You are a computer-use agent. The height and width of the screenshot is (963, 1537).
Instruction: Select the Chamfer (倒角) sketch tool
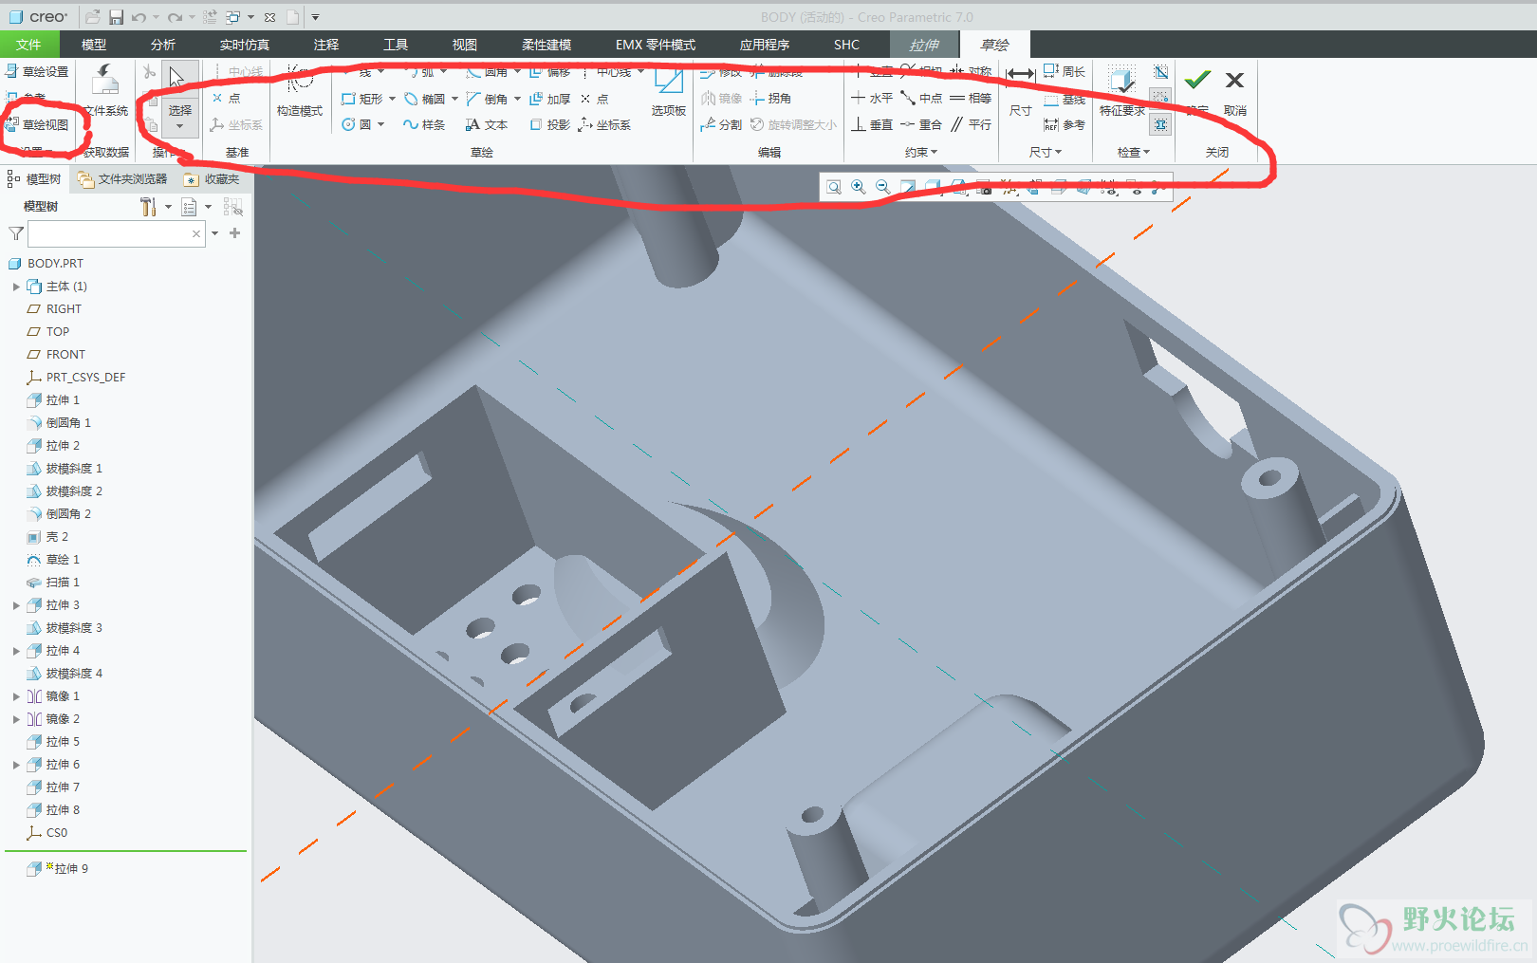(487, 99)
